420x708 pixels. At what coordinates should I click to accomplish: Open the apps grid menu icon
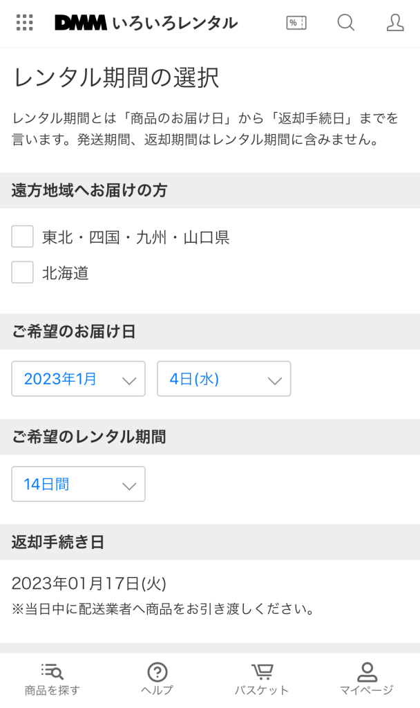pyautogui.click(x=24, y=23)
